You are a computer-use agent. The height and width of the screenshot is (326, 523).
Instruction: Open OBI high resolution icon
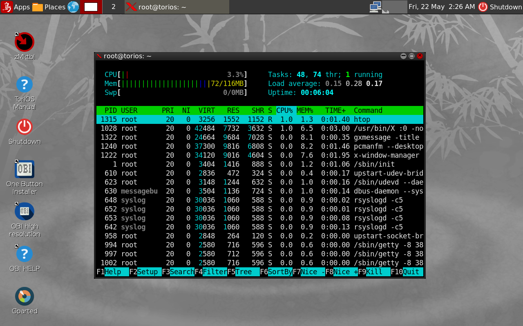(x=25, y=211)
